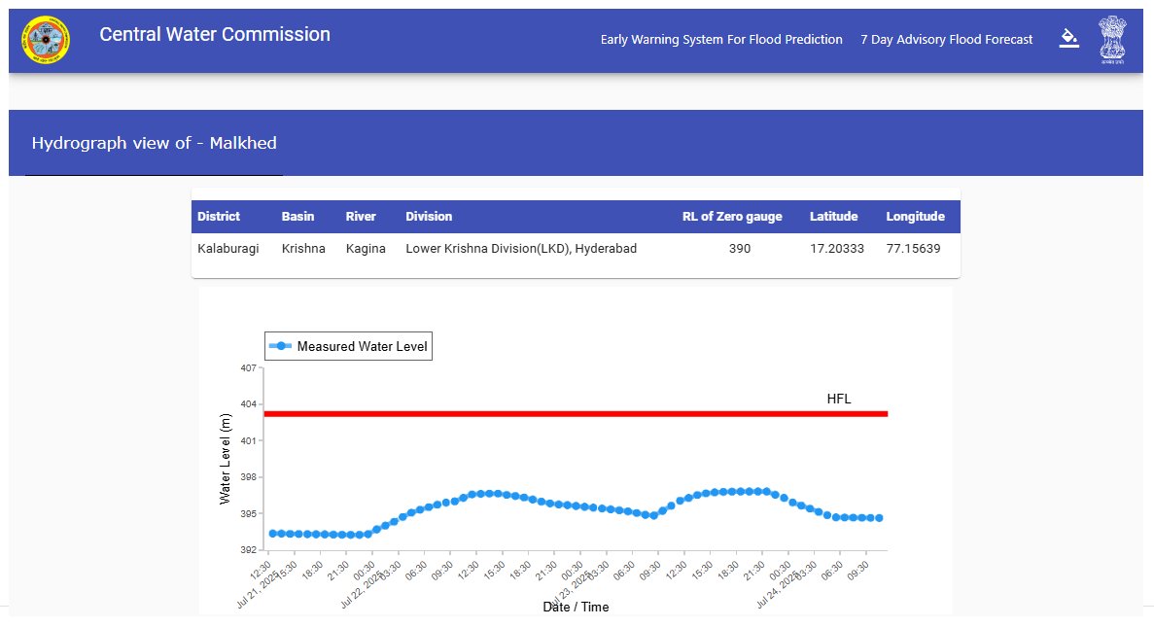1154x627 pixels.
Task: Select the Hydrograph view of - Malkhed tab
Action: [154, 143]
